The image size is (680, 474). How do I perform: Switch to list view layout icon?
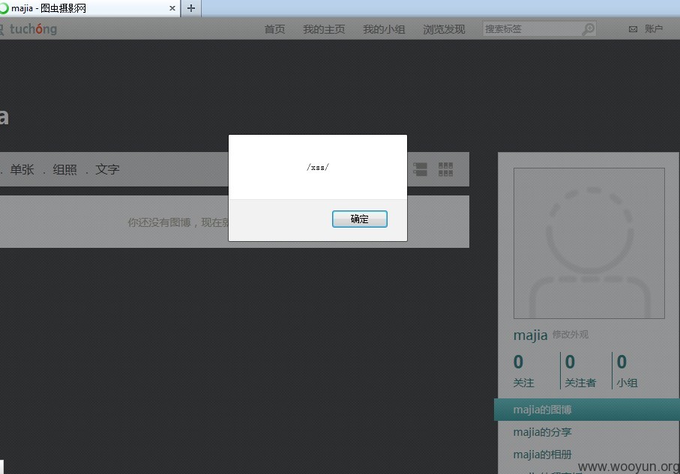coord(421,169)
